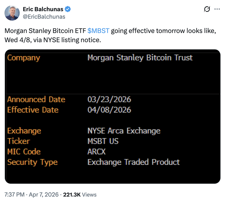Viewport: 225px width, 202px height.
Task: Click the Announced Date value 03/23/2026
Action: tap(109, 99)
